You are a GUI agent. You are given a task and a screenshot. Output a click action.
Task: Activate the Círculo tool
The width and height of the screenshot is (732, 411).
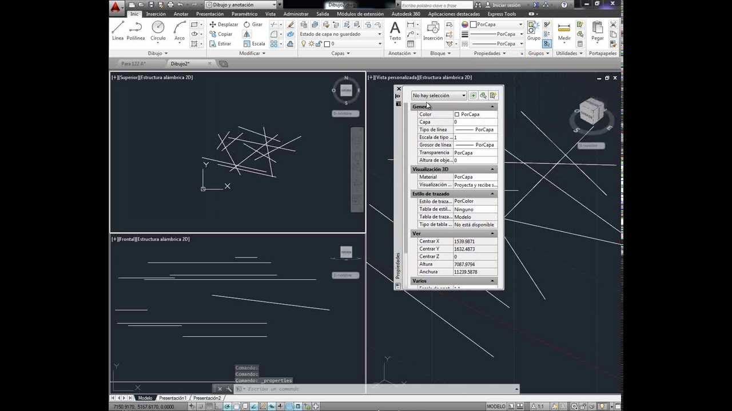(158, 31)
